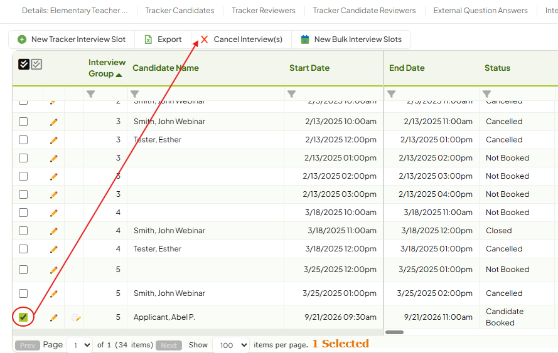Click the horizontal scrollbar thumb under the grid
Viewport: 558px width, 353px height.
[394, 332]
